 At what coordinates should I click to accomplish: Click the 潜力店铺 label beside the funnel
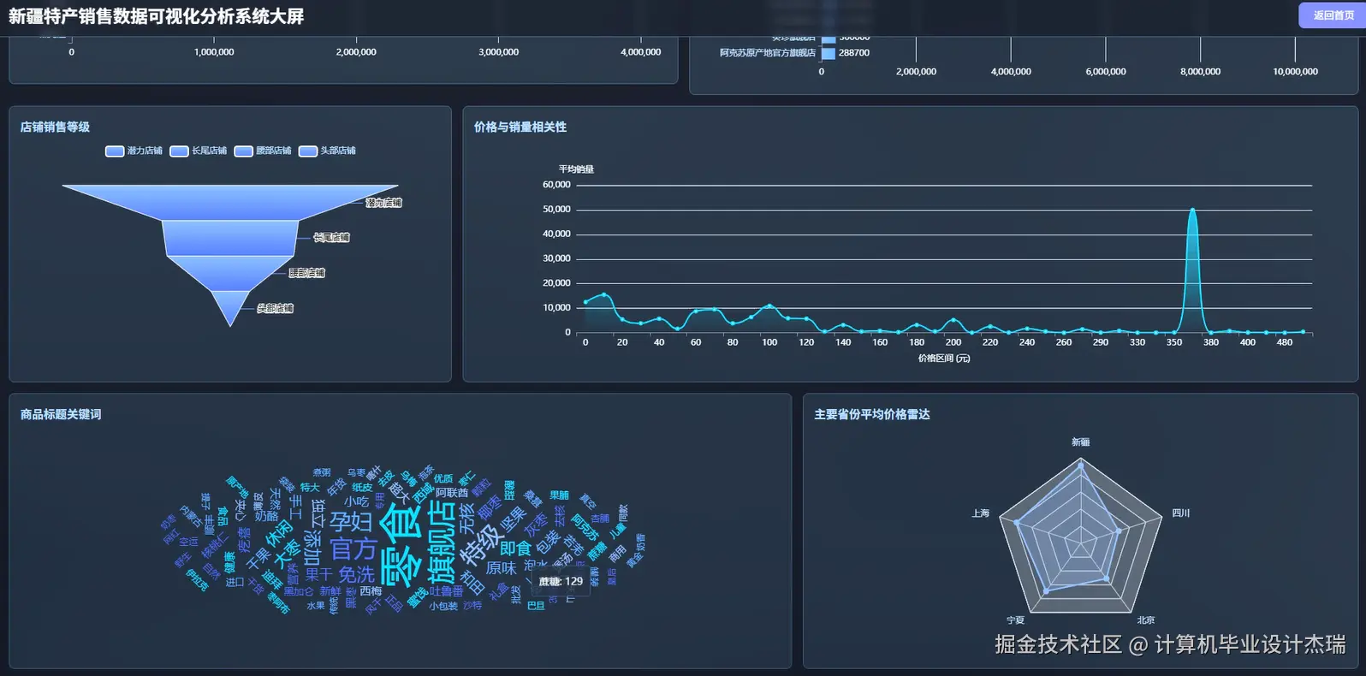[383, 203]
